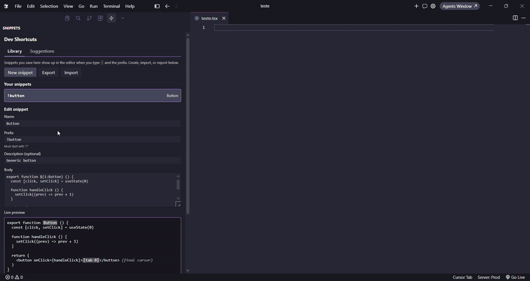The image size is (530, 281).
Task: Switch to the Suggestions tab
Action: 42,52
